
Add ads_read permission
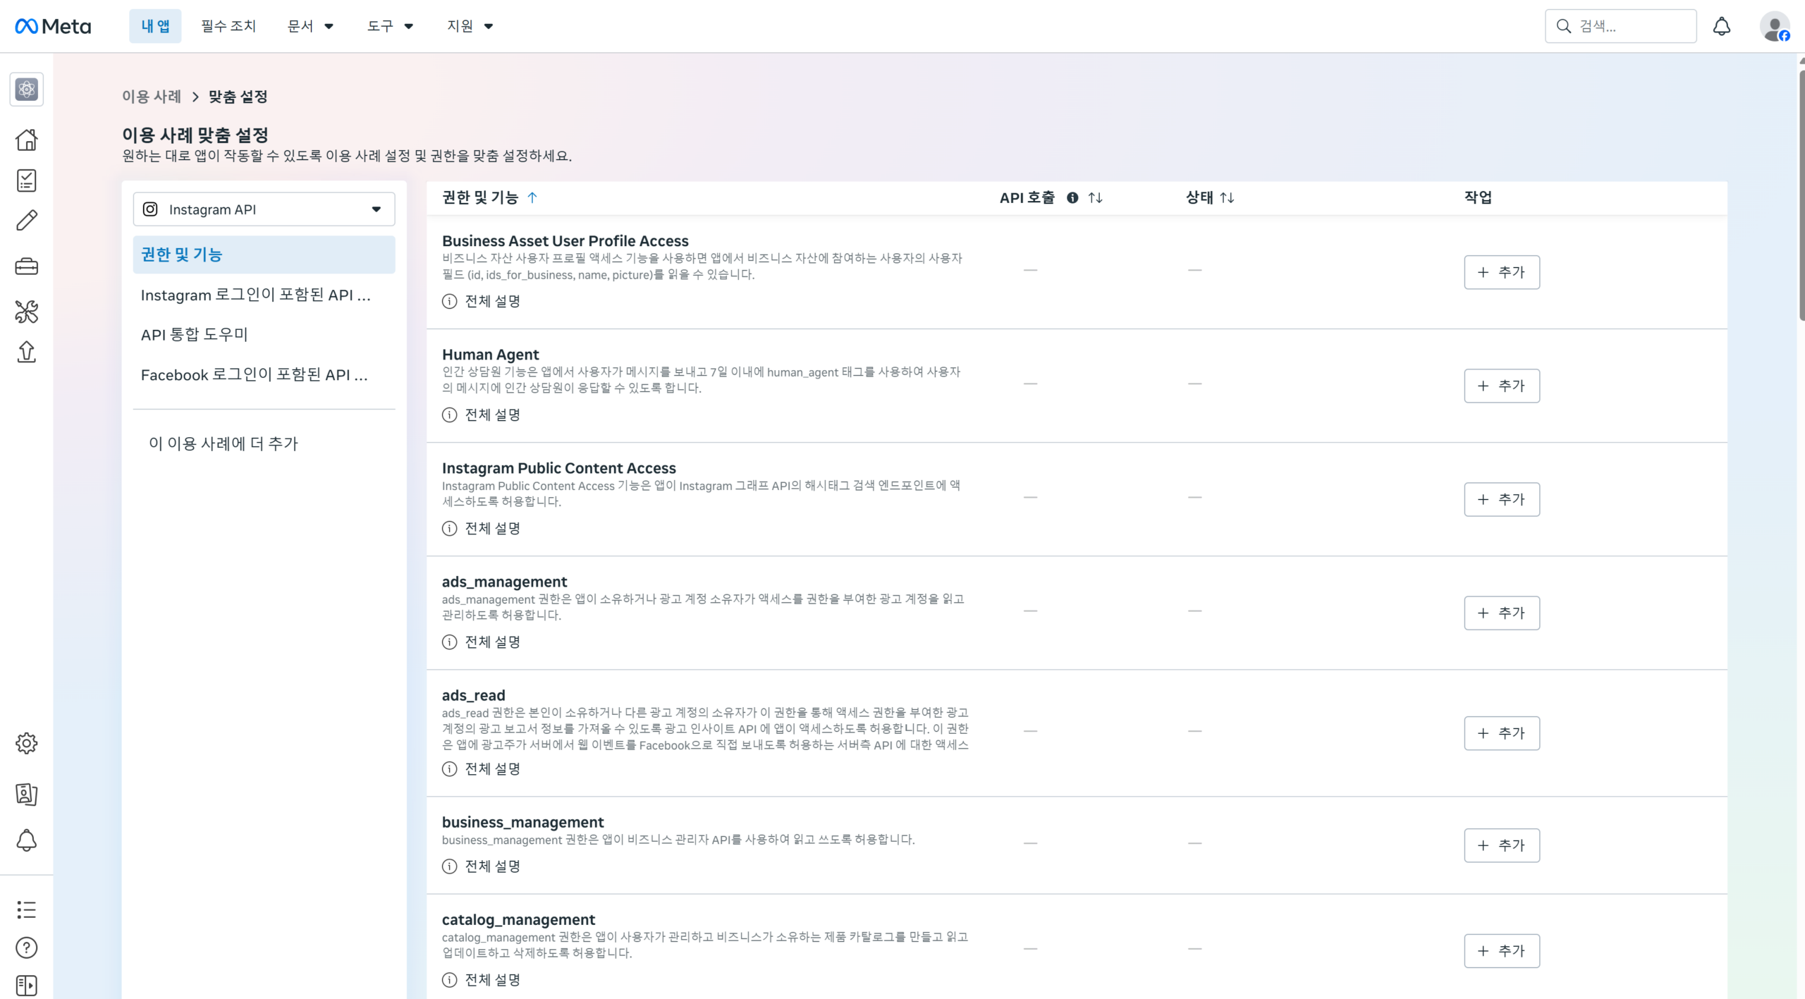tap(1502, 733)
